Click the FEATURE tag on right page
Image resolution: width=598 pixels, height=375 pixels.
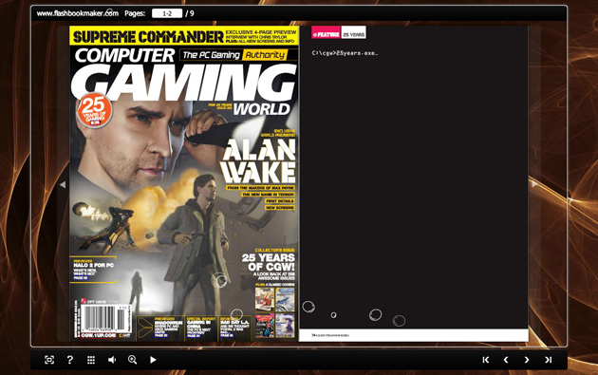click(327, 33)
